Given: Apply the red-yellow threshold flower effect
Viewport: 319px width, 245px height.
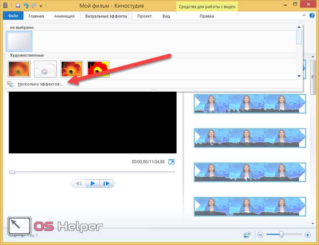Looking at the screenshot, I should (98, 69).
